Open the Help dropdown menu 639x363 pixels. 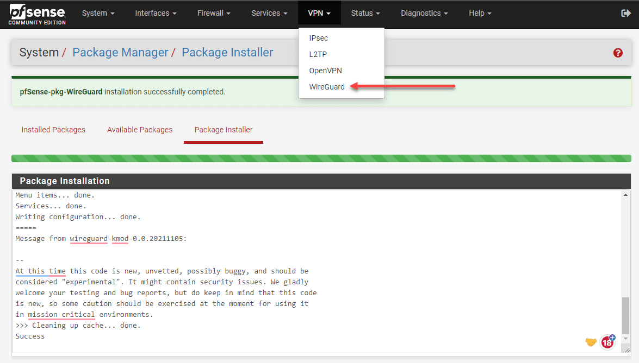480,14
